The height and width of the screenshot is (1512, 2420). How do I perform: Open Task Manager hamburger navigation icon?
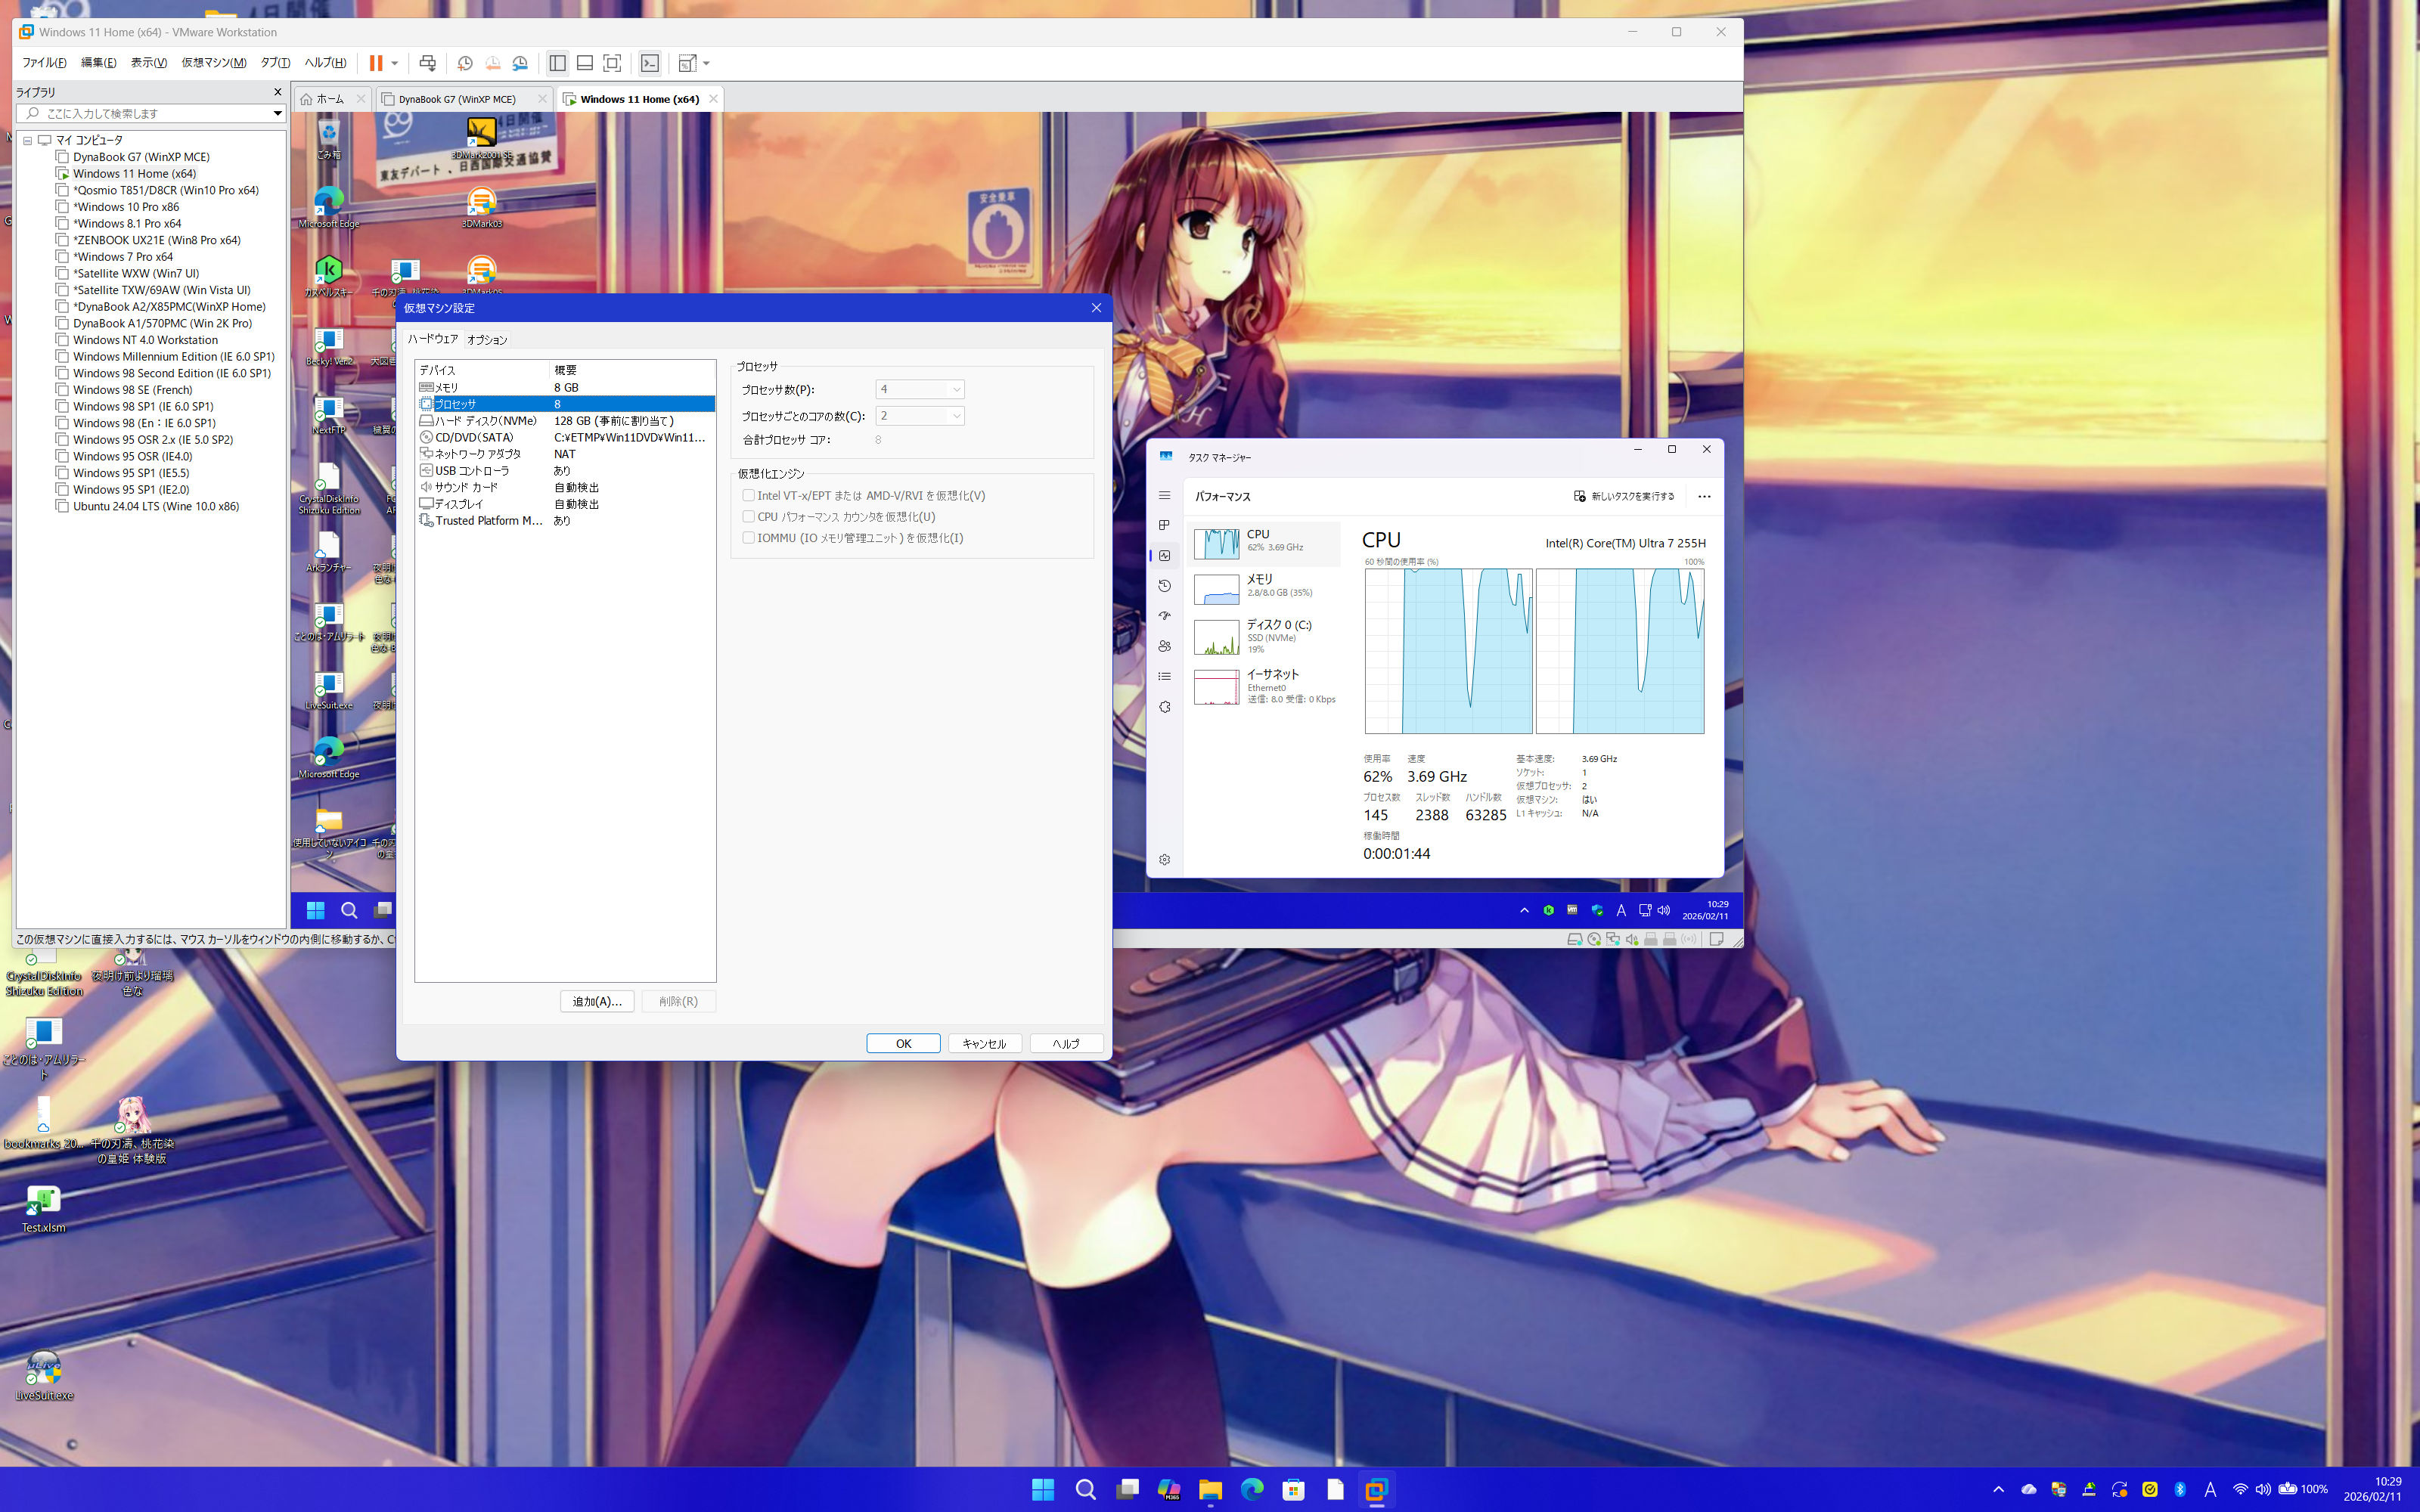pyautogui.click(x=1164, y=496)
